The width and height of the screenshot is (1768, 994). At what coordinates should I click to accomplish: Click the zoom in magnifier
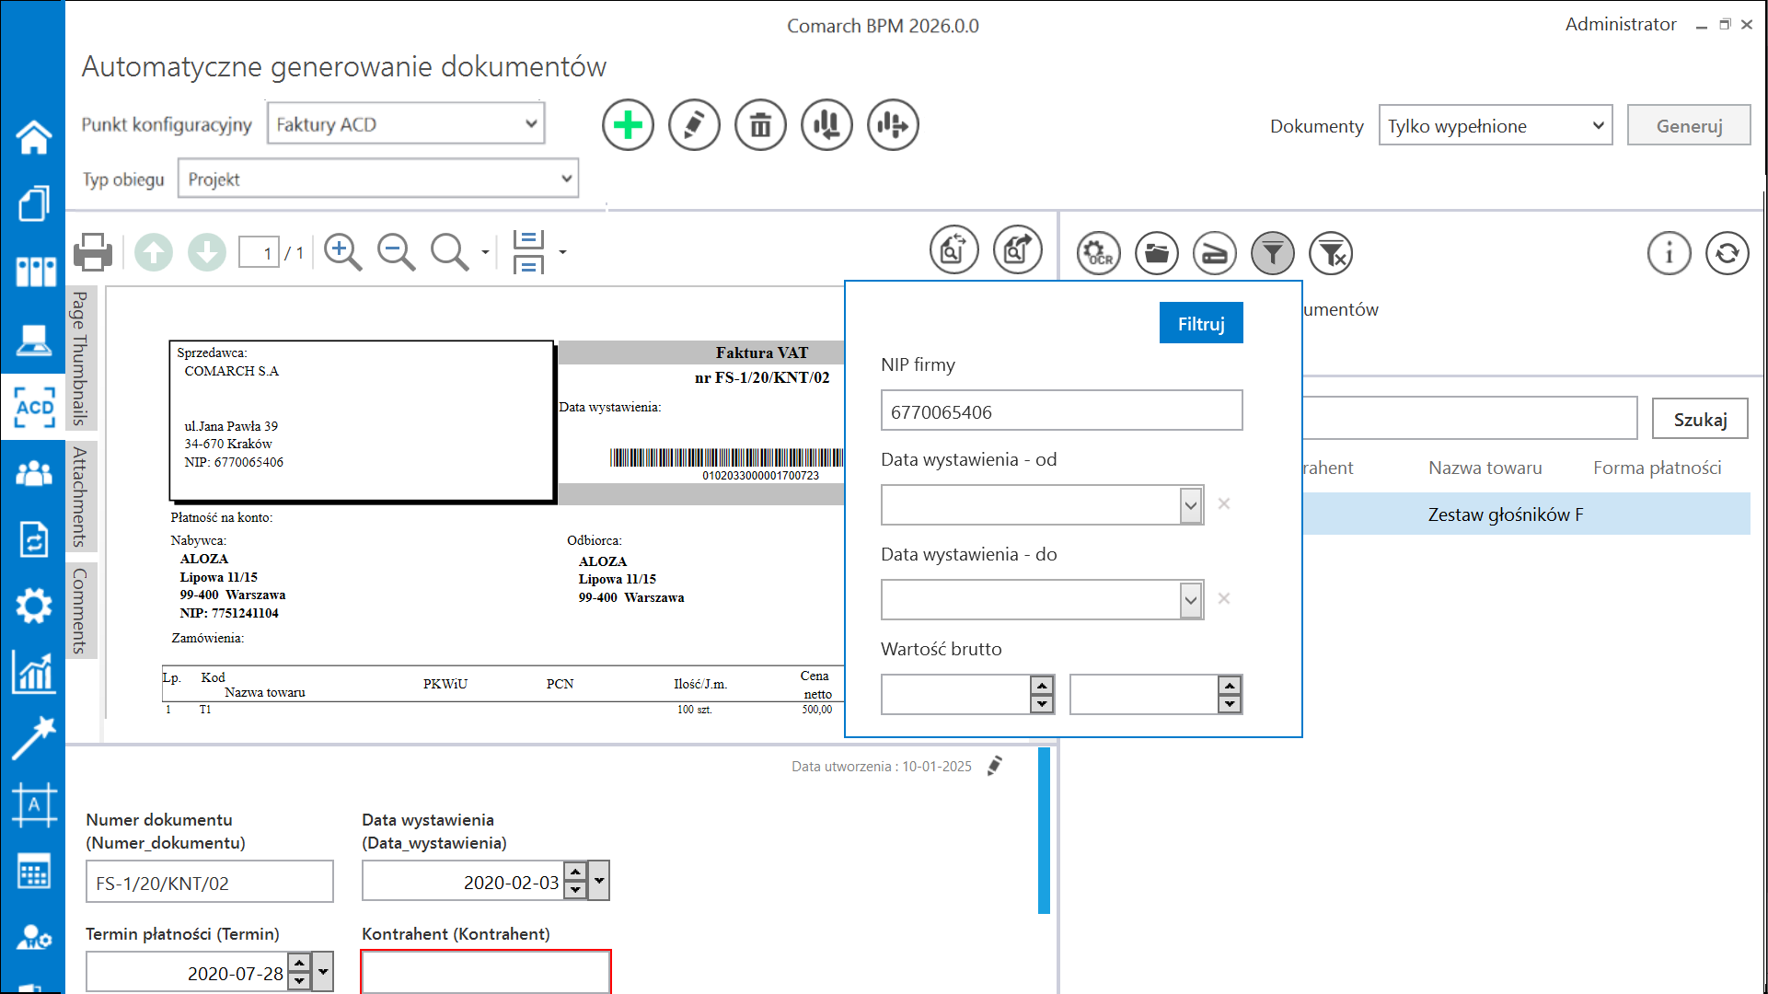[x=342, y=251]
